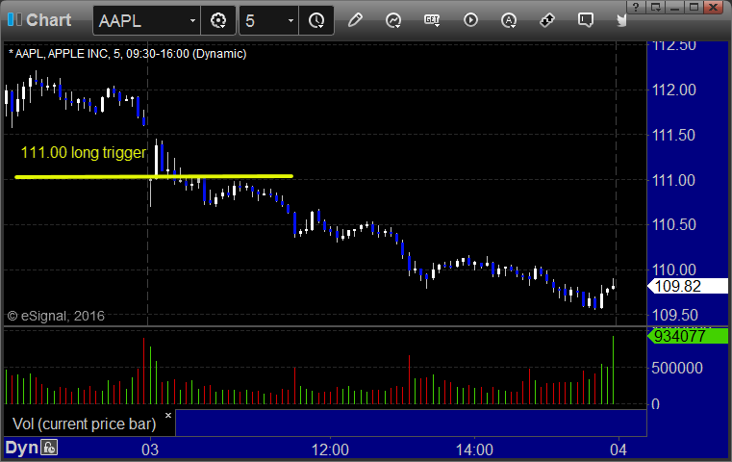Minimize the chart window

(674, 7)
